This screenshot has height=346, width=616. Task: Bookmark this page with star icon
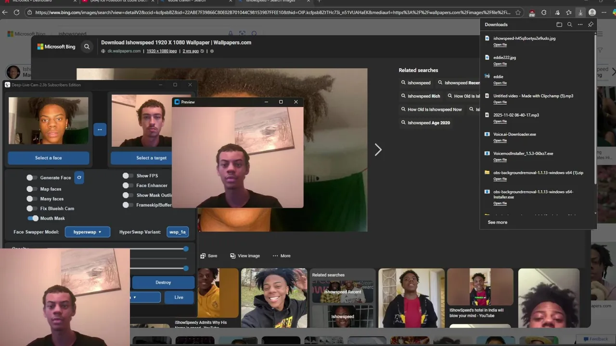[518, 12]
